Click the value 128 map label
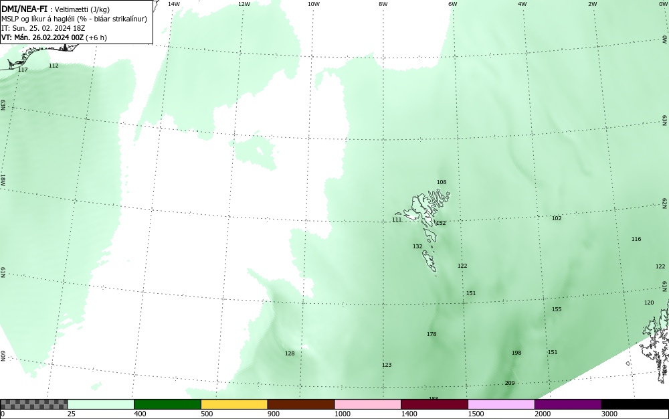The image size is (669, 419). [290, 353]
